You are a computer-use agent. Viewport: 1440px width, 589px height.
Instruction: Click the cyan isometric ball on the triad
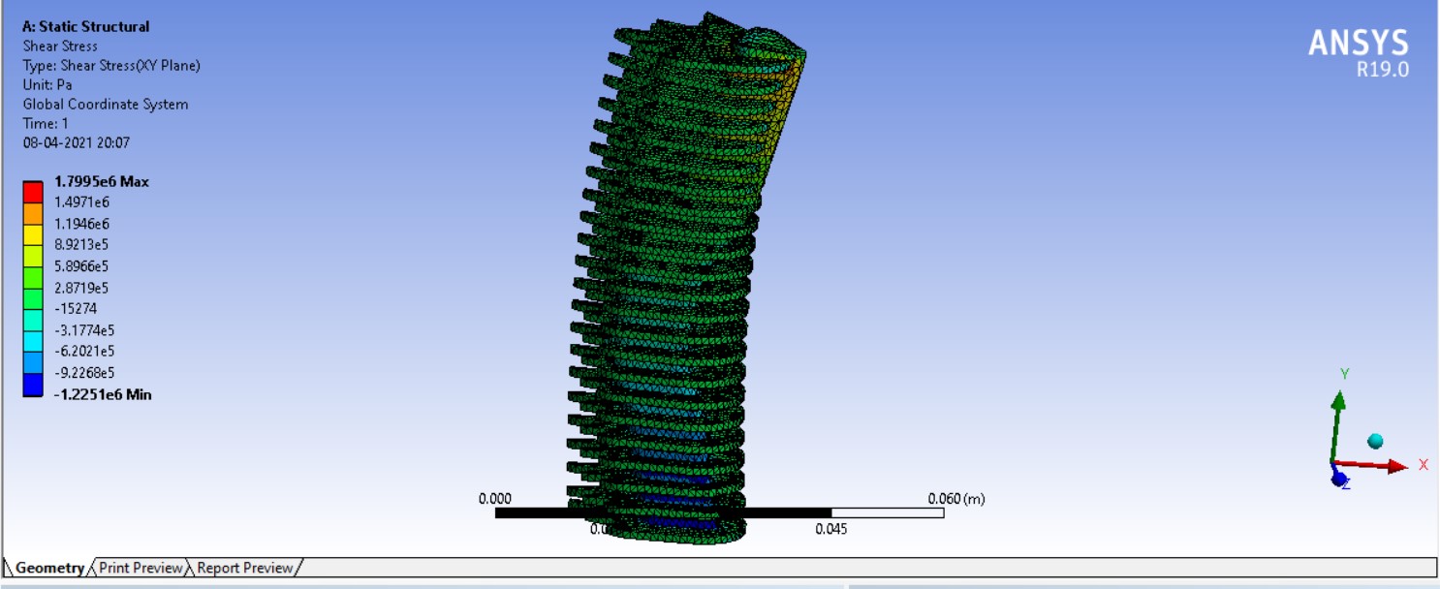click(1375, 442)
